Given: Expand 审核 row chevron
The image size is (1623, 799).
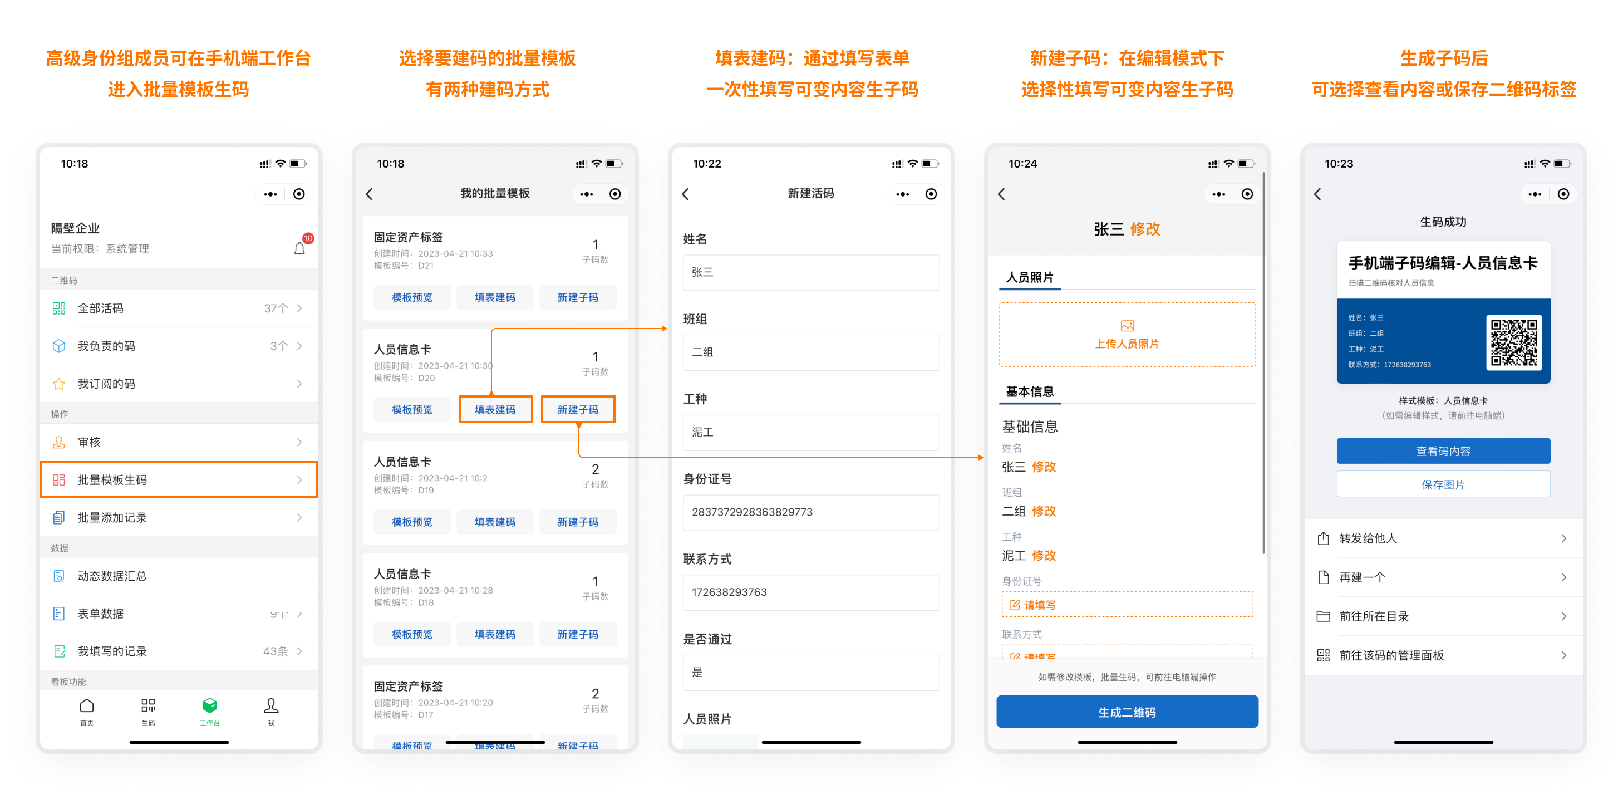Looking at the screenshot, I should coord(300,442).
